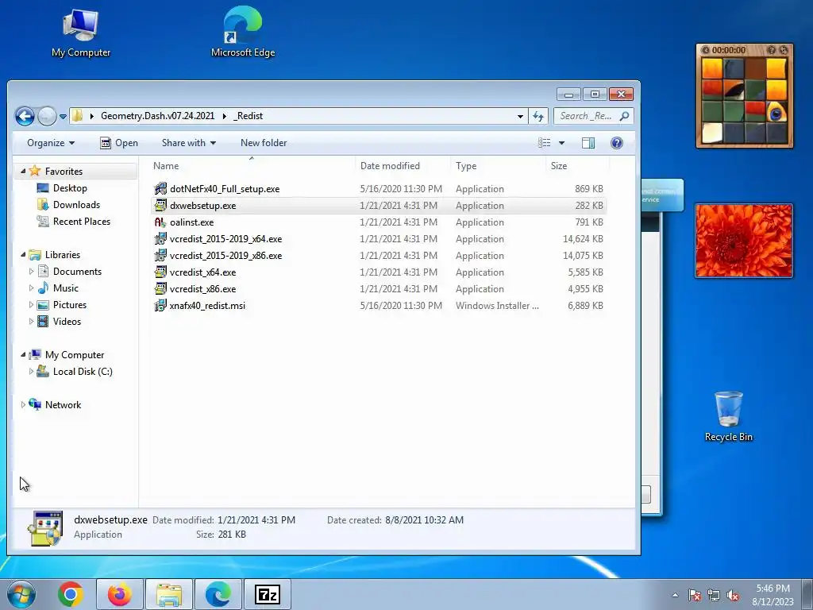Click the folder icon in the address bar

pyautogui.click(x=77, y=116)
